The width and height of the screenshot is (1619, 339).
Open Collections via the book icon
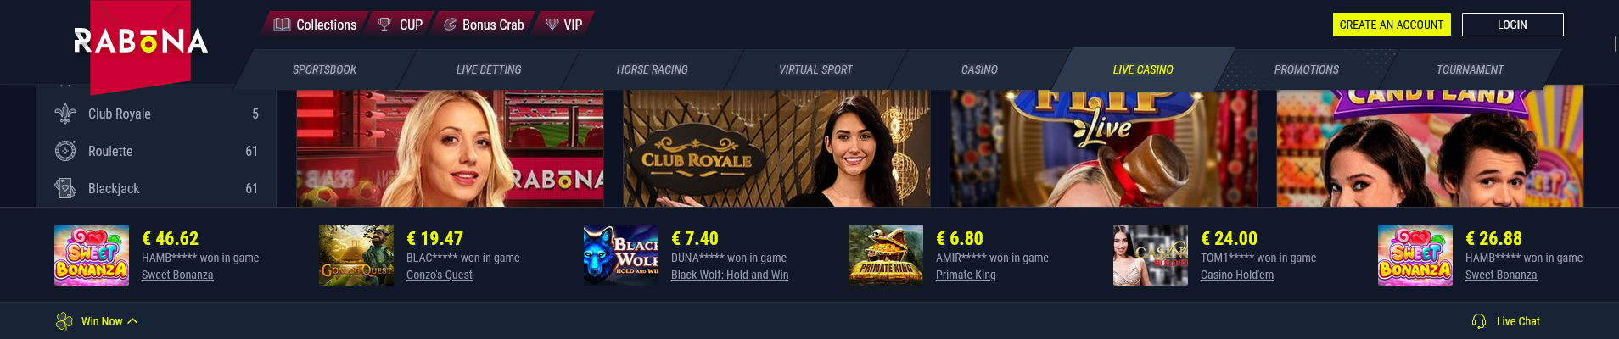click(283, 25)
